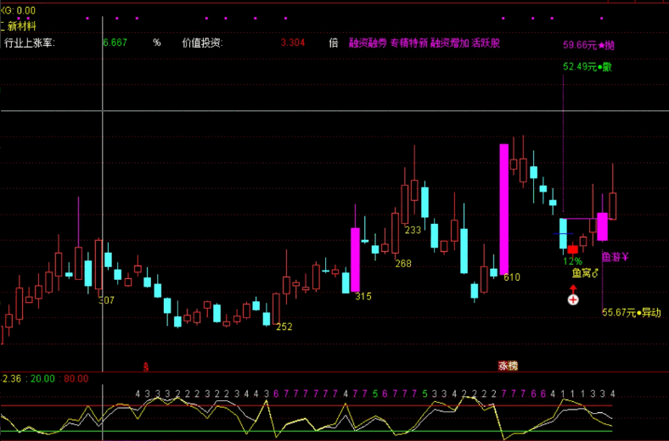Click the red plus circle buy-signal icon
This screenshot has height=441, width=669.
pyautogui.click(x=573, y=299)
